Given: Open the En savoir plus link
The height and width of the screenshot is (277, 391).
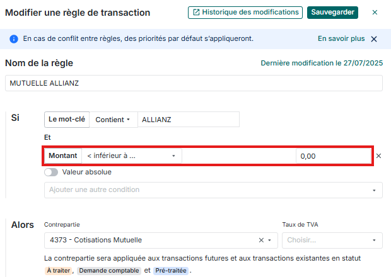Looking at the screenshot, I should (341, 39).
